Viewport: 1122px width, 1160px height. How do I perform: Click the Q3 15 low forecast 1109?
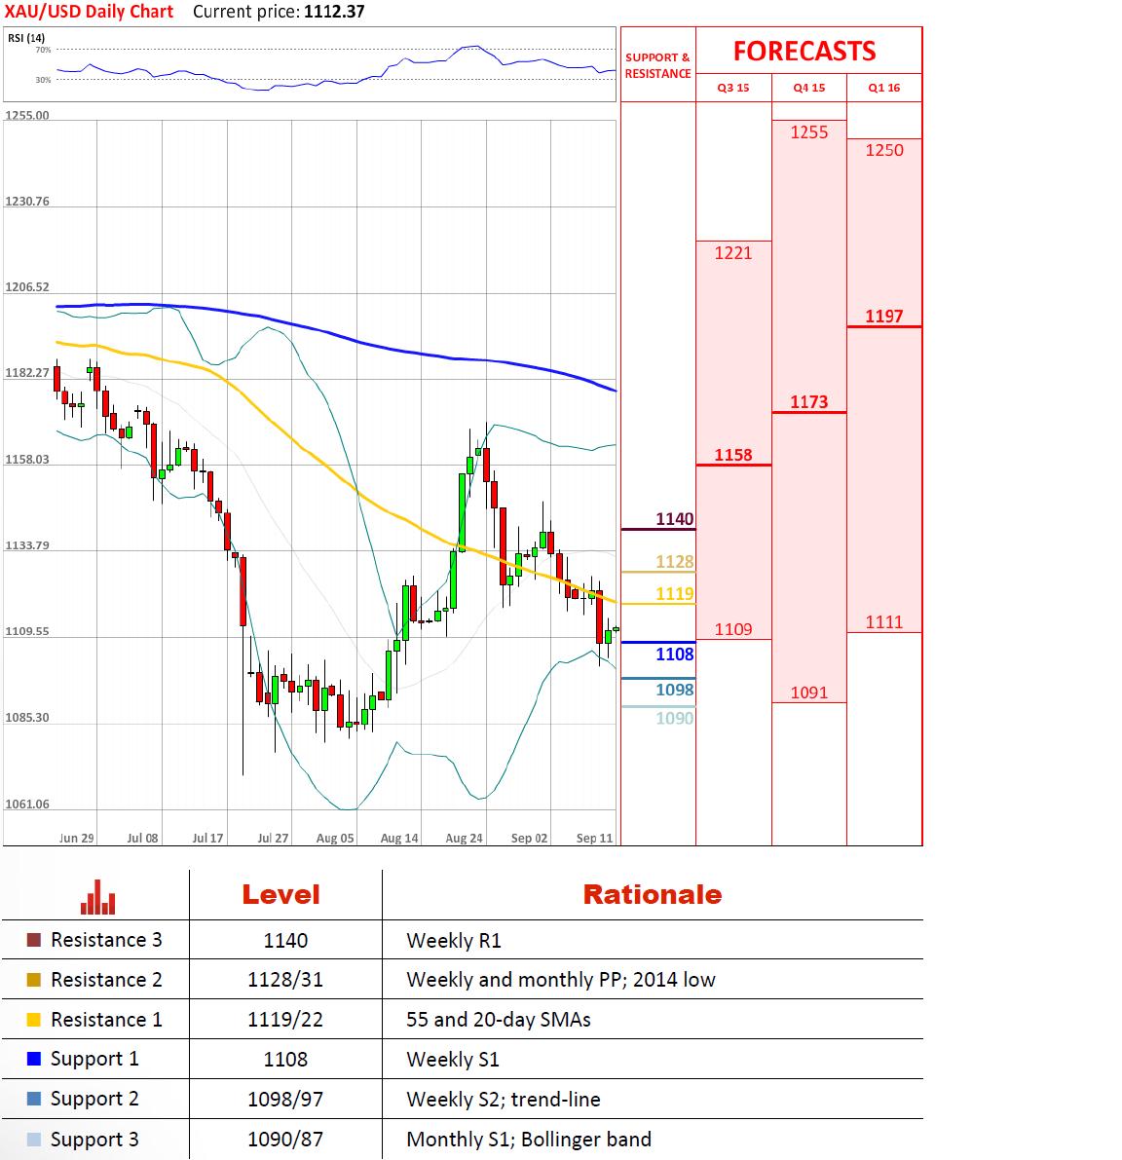[x=733, y=629]
